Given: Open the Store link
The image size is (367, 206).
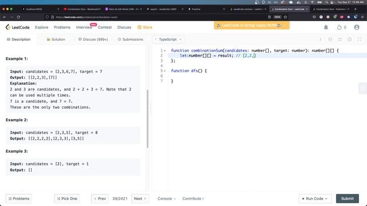Looking at the screenshot, I should point(145,27).
